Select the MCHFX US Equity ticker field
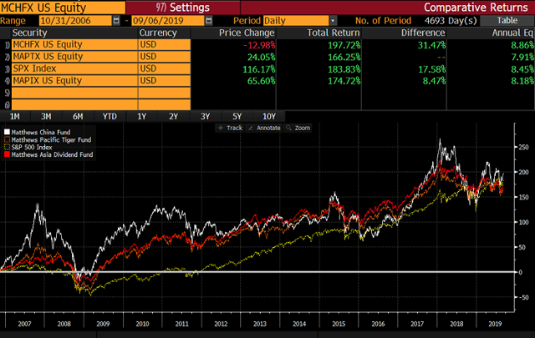Screen dimensions: 535x338 (x=63, y=8)
